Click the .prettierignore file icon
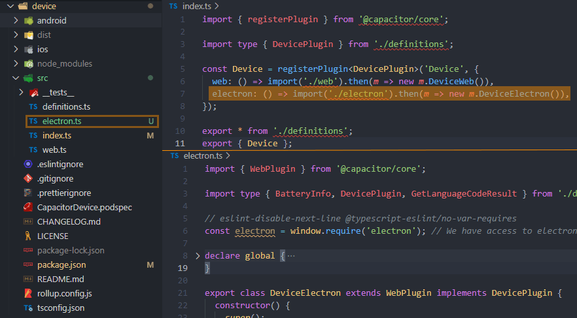This screenshot has height=318, width=577. 28,193
